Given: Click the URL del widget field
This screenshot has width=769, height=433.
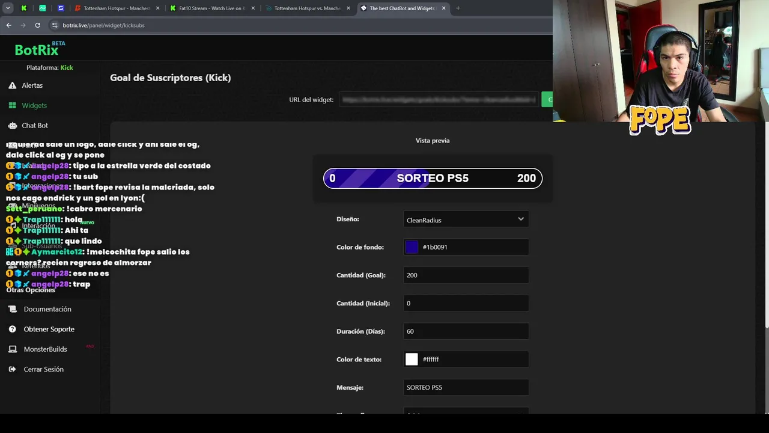Looking at the screenshot, I should click(x=439, y=99).
